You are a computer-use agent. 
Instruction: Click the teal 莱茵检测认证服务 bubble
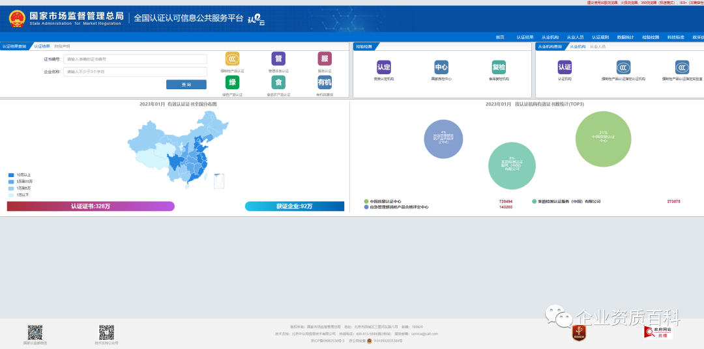tap(512, 166)
